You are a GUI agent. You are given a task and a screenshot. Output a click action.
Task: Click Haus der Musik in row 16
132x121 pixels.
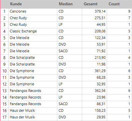point(33,111)
